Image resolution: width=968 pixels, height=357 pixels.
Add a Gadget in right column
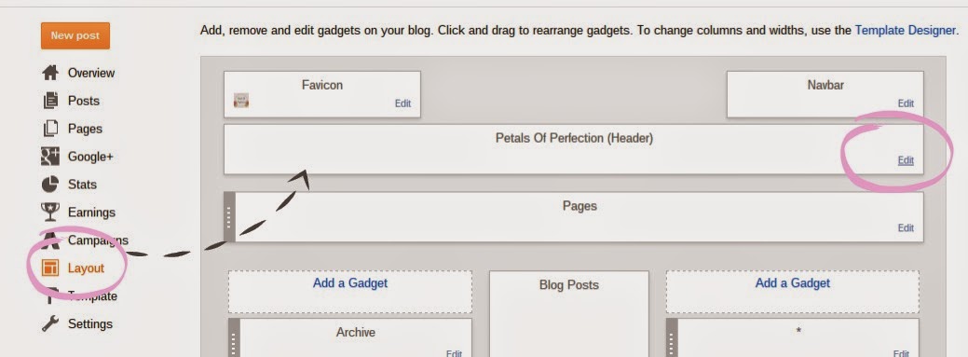[793, 283]
